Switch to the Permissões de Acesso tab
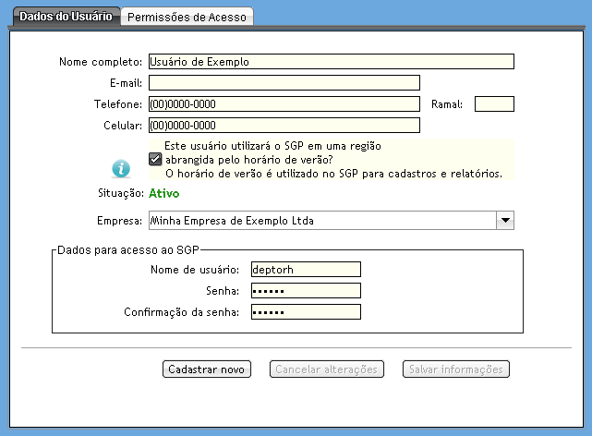 pyautogui.click(x=187, y=17)
